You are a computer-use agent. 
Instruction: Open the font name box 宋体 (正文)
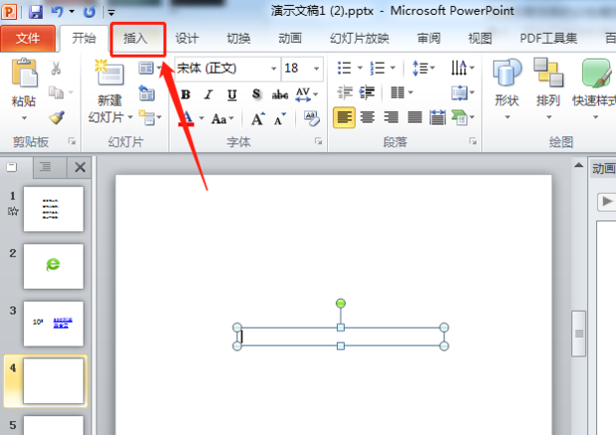(228, 69)
